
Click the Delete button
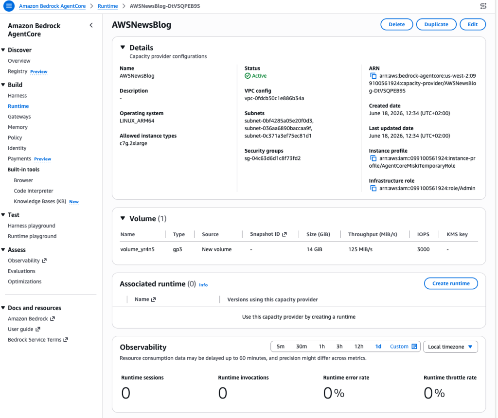pos(397,24)
